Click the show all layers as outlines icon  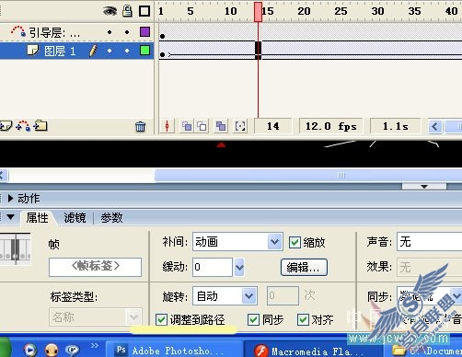pos(144,11)
